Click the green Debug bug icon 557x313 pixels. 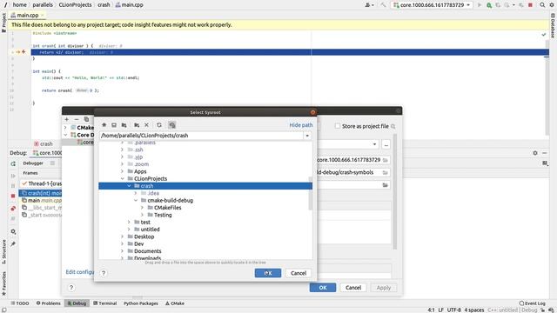pos(489,5)
